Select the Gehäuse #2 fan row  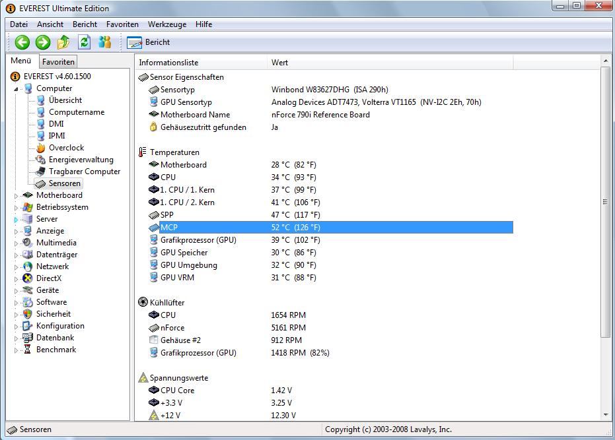pos(331,340)
